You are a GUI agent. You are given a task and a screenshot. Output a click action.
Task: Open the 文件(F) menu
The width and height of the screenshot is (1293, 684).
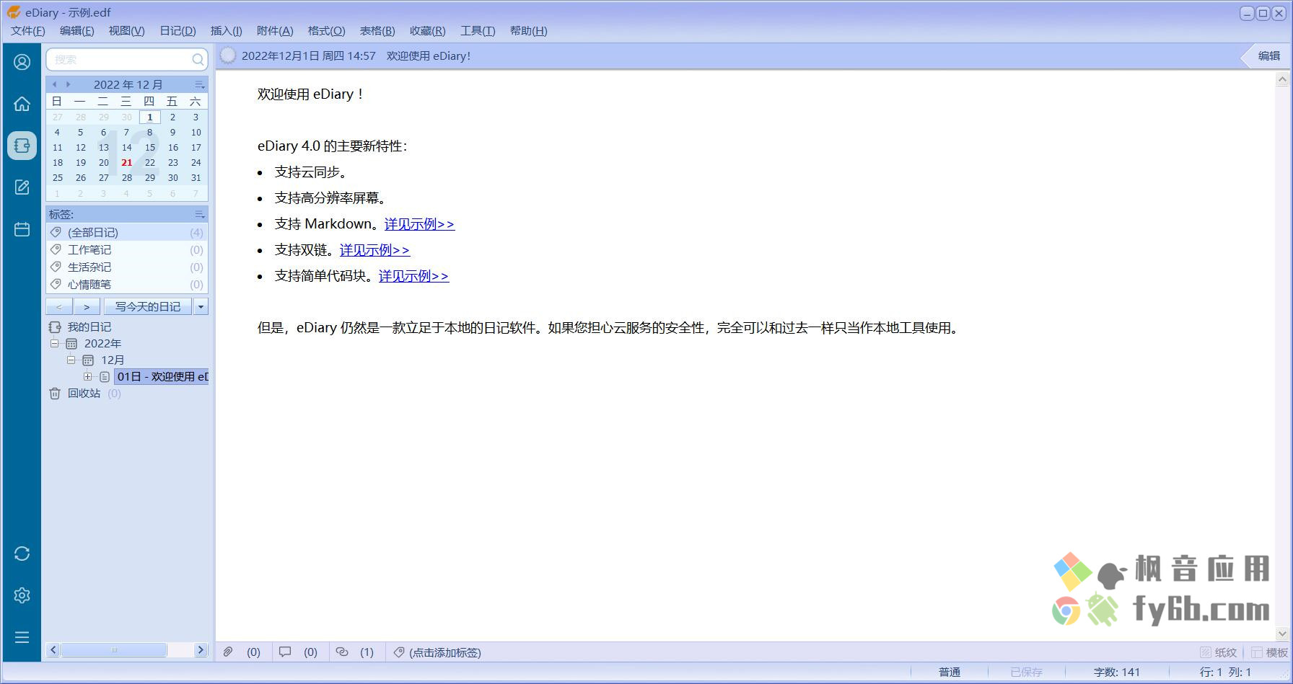[x=28, y=30]
